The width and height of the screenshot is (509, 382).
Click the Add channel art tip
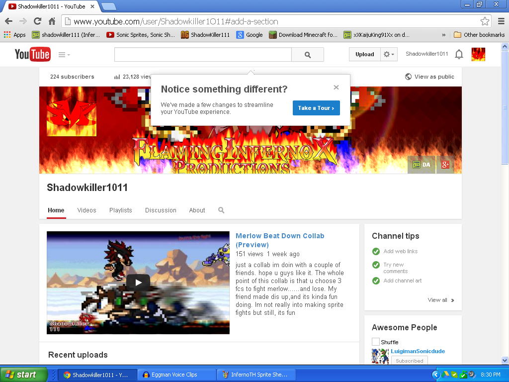pyautogui.click(x=402, y=281)
